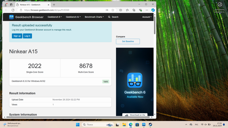Reload the page with refresh icon

click(13, 10)
